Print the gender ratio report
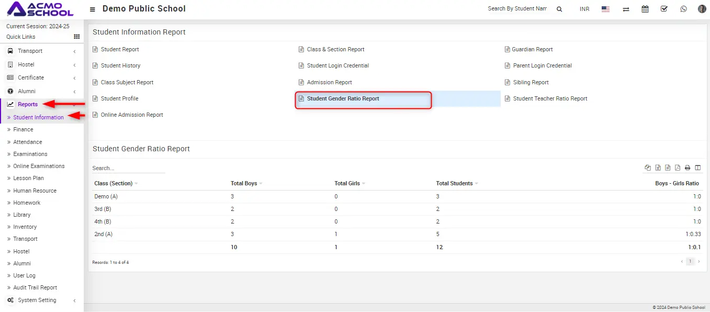Viewport: 710px width, 312px height. [x=688, y=168]
